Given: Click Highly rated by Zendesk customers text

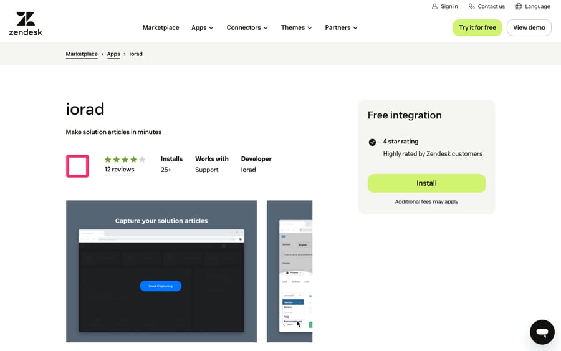Looking at the screenshot, I should pos(433,154).
